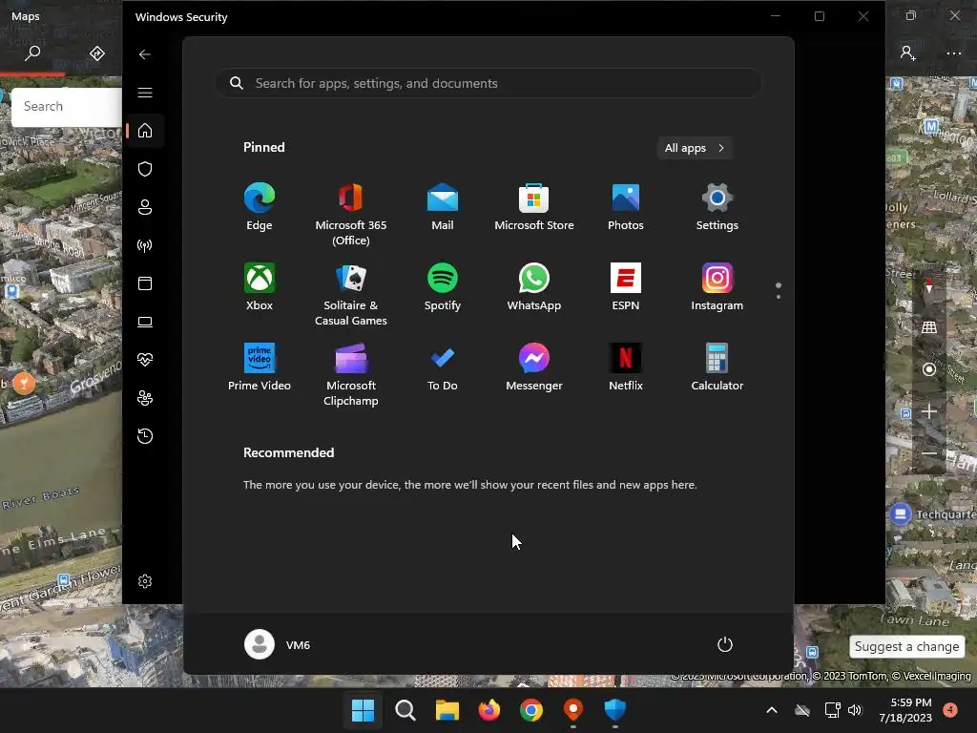Select Home in Windows Security sidebar
977x733 pixels.
145,131
